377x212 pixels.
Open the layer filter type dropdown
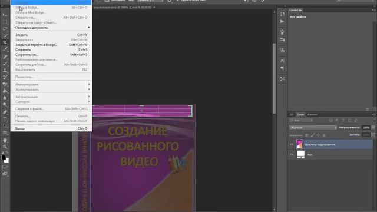coord(302,120)
